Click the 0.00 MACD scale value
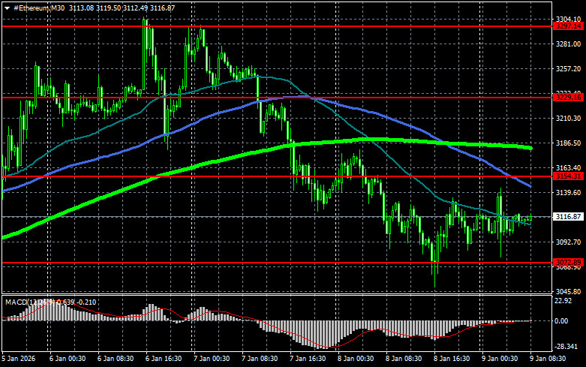Viewport: 586px width, 367px height. [x=562, y=321]
